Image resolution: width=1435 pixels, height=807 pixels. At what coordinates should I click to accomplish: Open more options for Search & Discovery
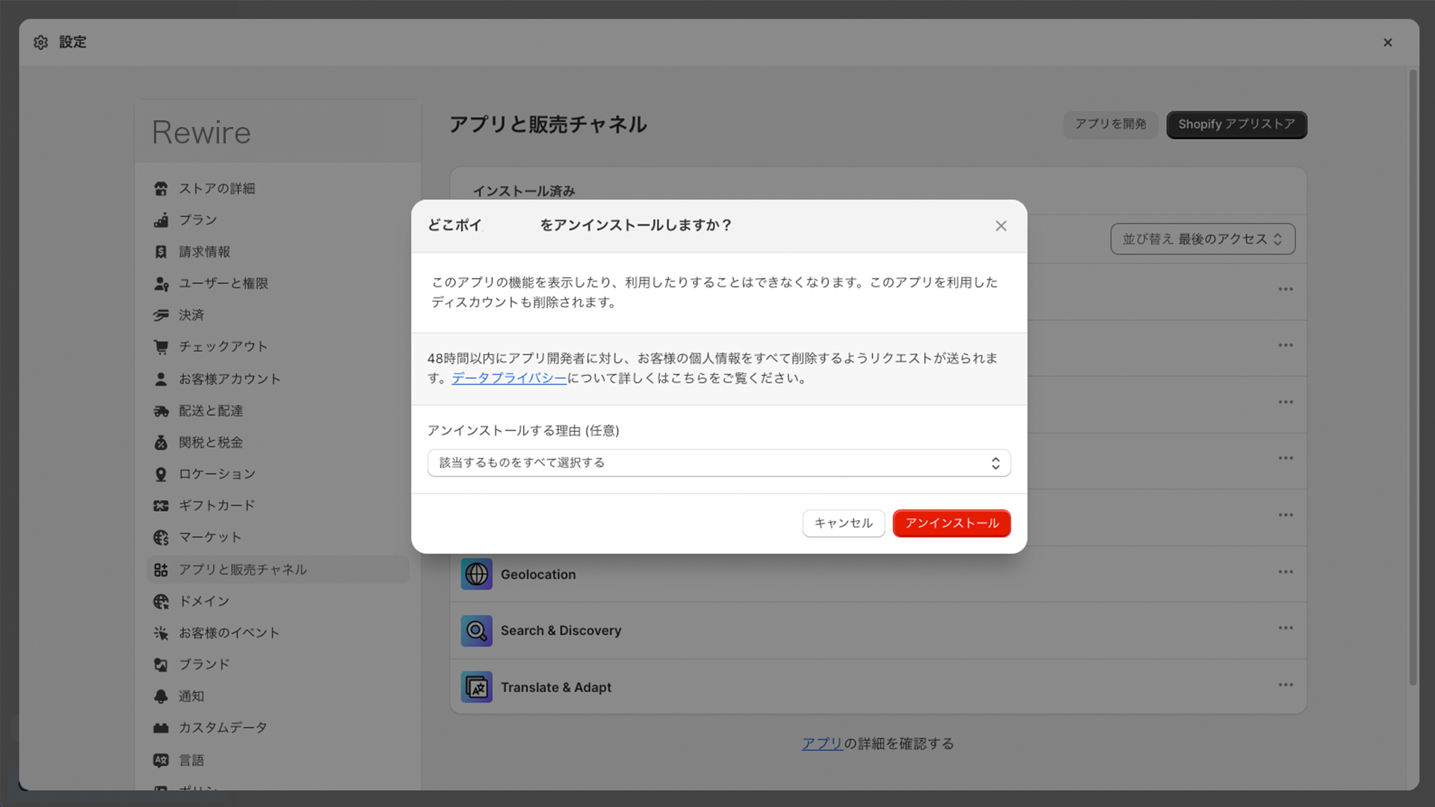pyautogui.click(x=1286, y=628)
